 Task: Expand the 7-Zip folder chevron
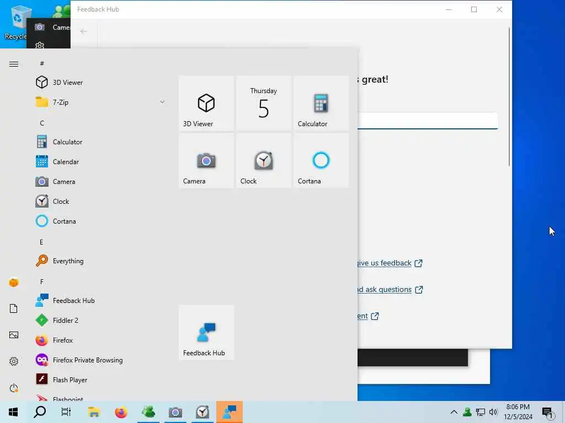tap(162, 102)
